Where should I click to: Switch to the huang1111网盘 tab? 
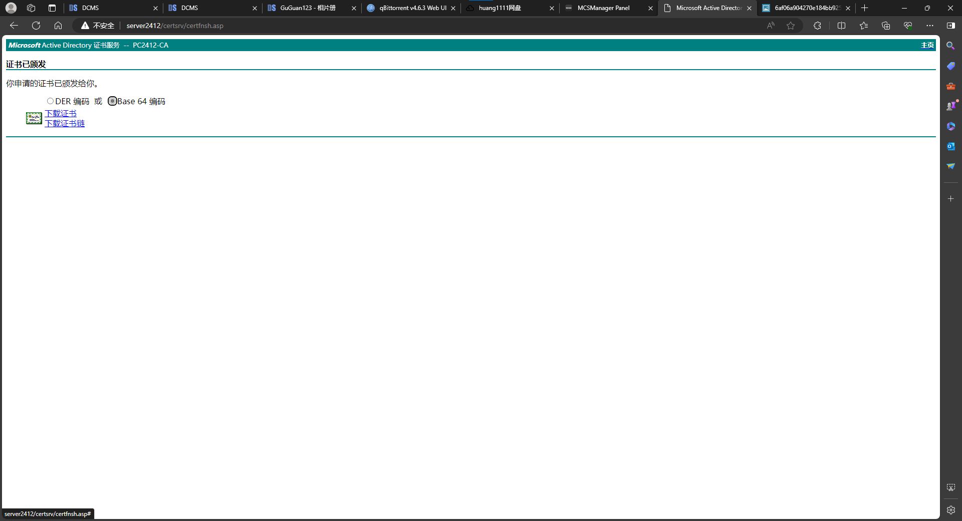tap(510, 8)
